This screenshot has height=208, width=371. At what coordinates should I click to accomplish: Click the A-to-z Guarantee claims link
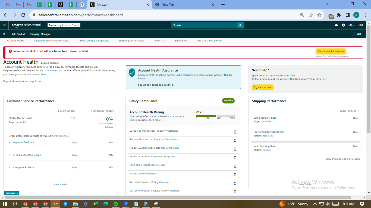point(27,155)
